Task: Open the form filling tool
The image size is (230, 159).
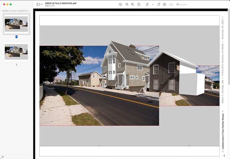Action: (171, 4)
